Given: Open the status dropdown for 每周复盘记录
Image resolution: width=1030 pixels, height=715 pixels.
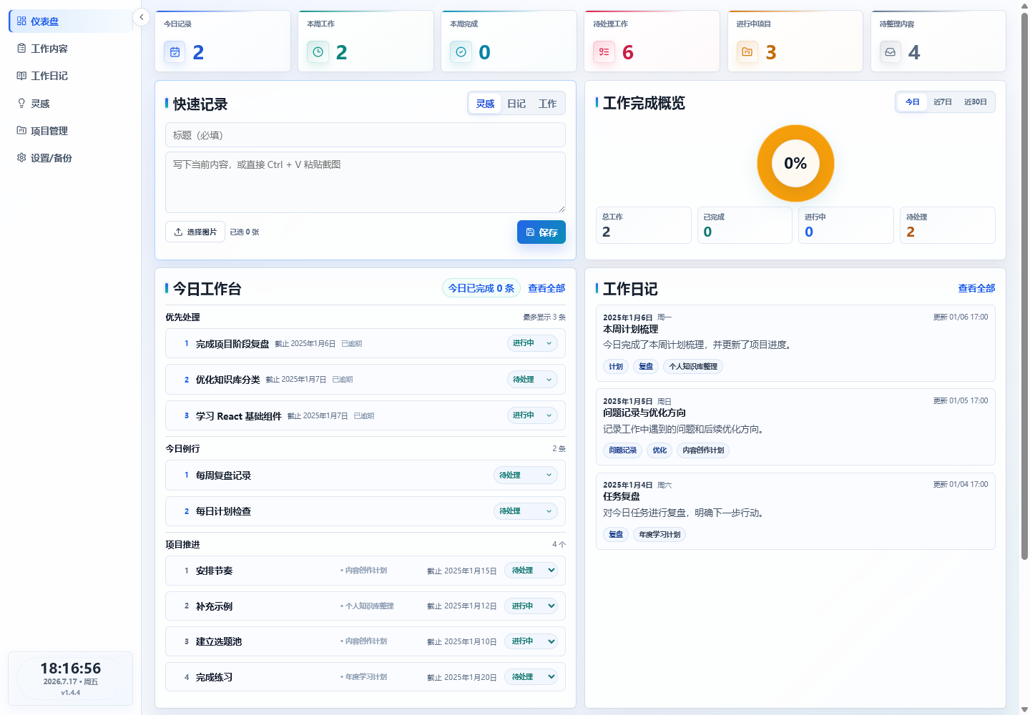Looking at the screenshot, I should click(526, 475).
